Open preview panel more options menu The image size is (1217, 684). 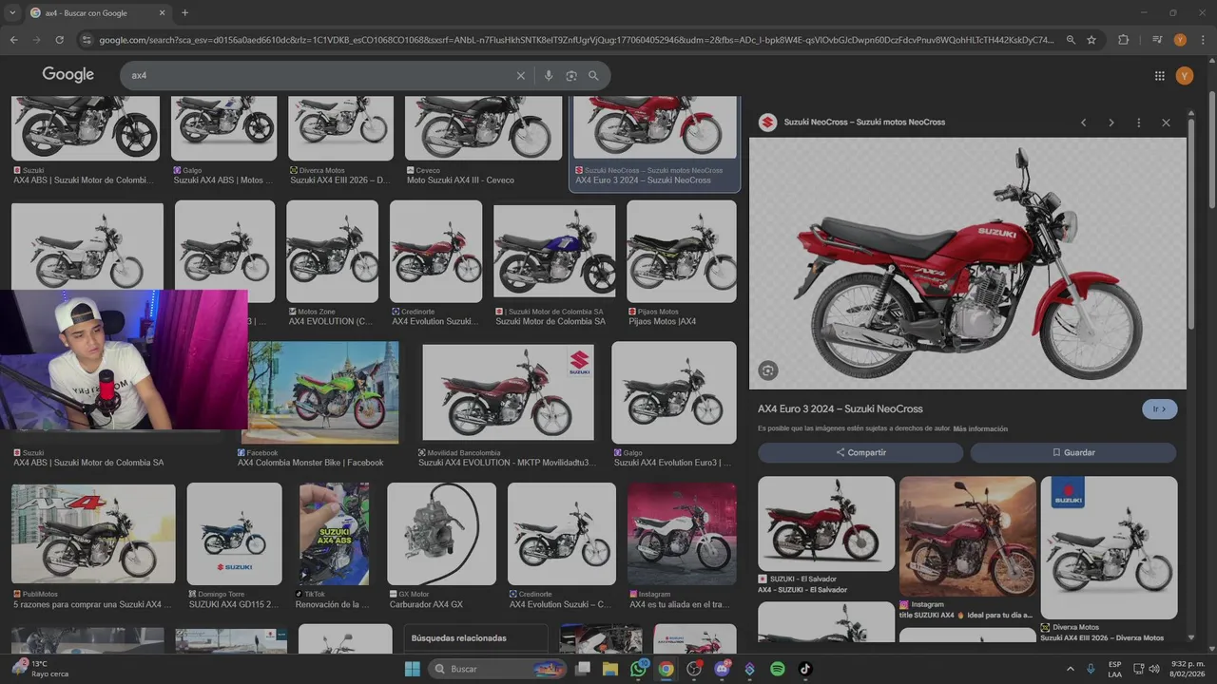pyautogui.click(x=1138, y=123)
